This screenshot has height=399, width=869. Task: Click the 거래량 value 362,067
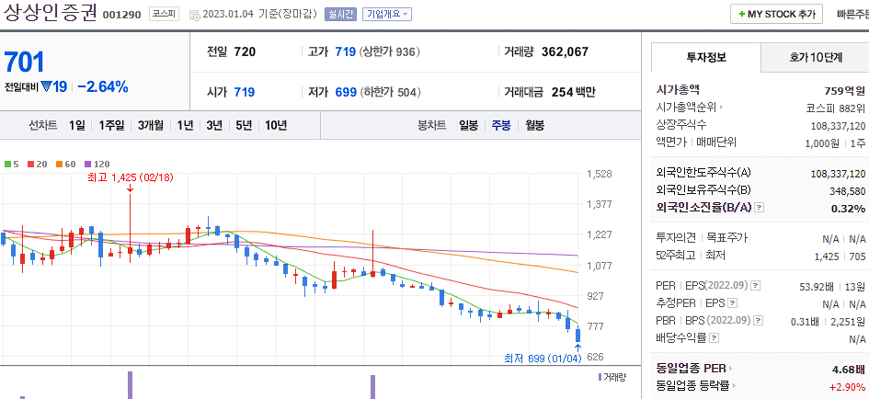point(565,52)
